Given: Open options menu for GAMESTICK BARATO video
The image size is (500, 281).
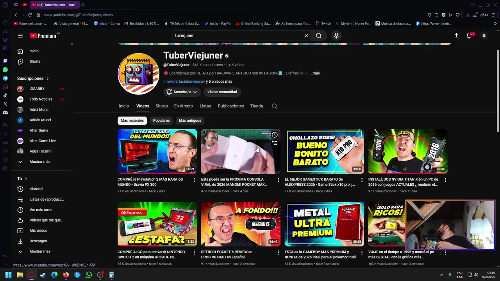Looking at the screenshot, I should click(362, 180).
